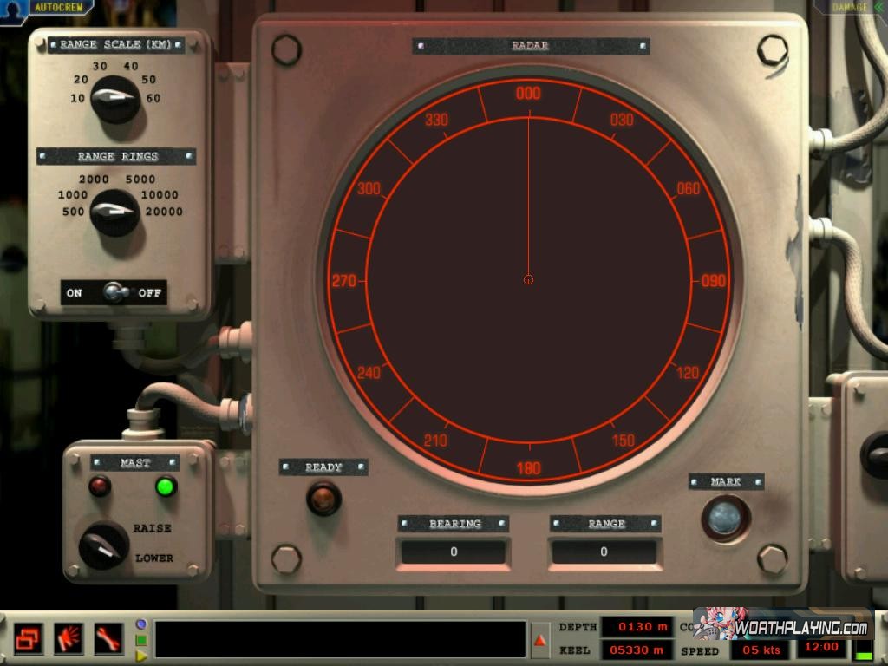This screenshot has width=888, height=666.
Task: Click the small green square message filter
Action: coord(141,640)
